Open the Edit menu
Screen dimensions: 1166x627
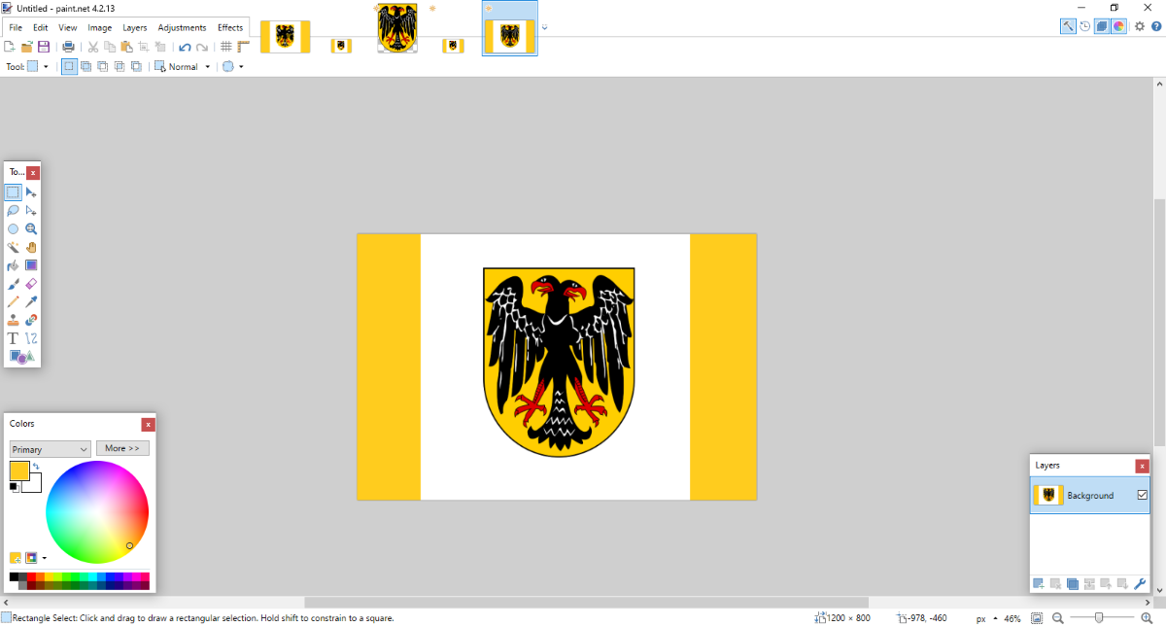pyautogui.click(x=41, y=27)
